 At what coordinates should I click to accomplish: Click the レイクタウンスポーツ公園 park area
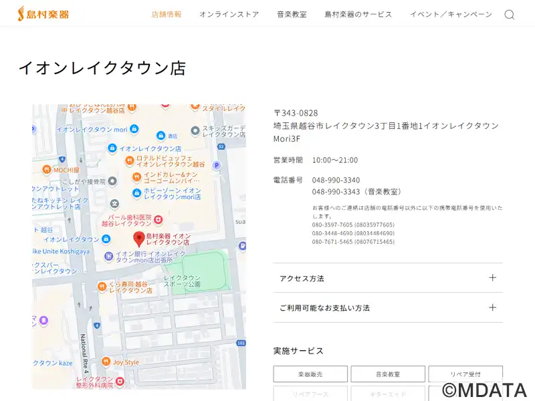pyautogui.click(x=201, y=273)
